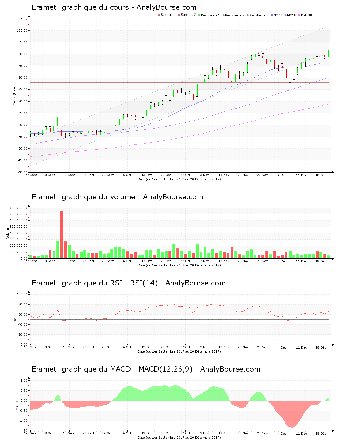Click '18 Déc' on the price chart axis

(321, 175)
